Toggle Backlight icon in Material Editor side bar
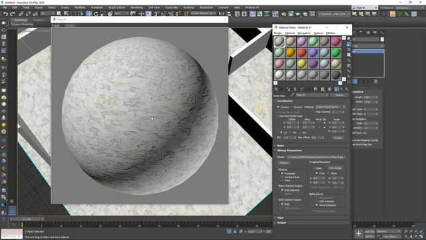 click(349, 44)
